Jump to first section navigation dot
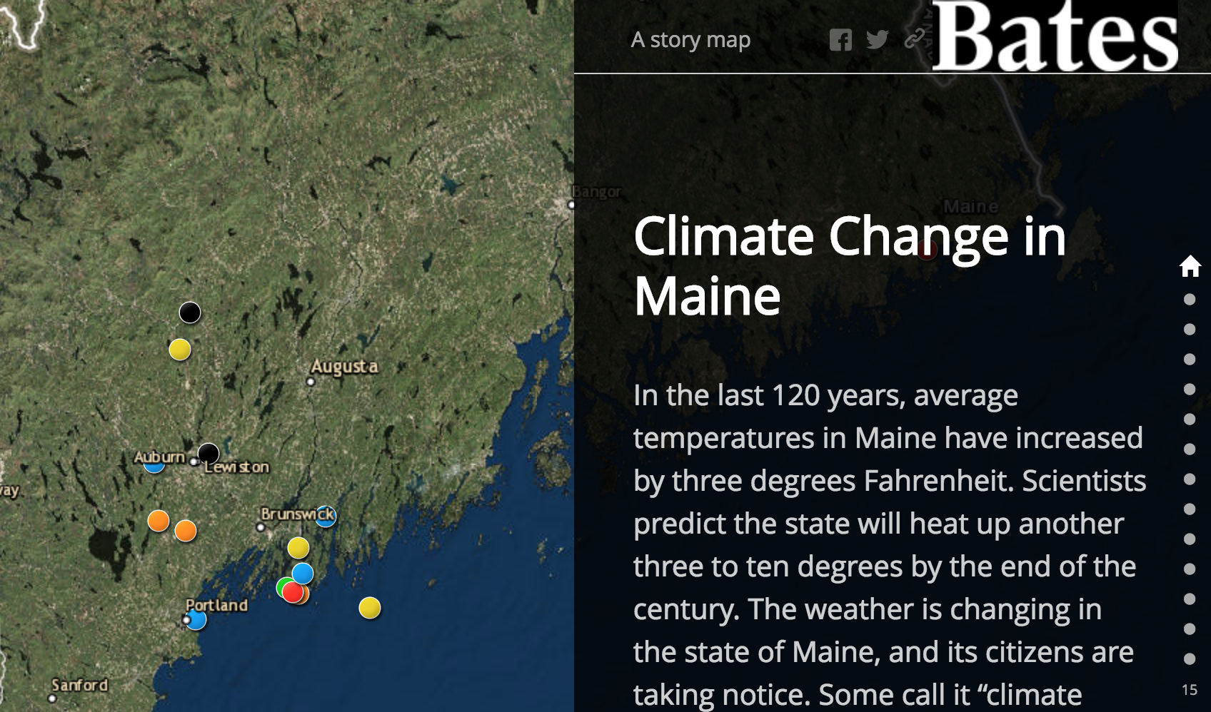This screenshot has width=1211, height=712. [x=1190, y=300]
